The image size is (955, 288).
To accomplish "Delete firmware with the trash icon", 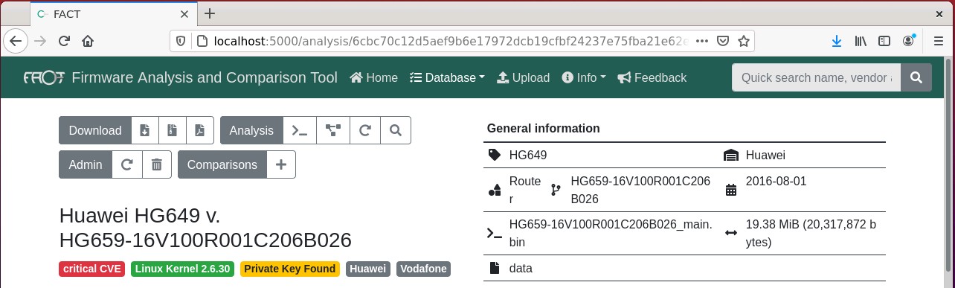I will (x=157, y=164).
